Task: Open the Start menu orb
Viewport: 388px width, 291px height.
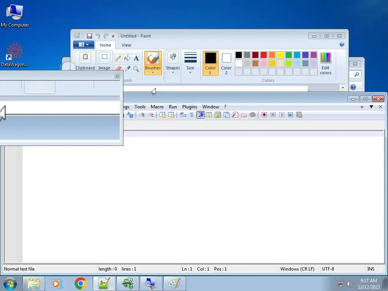Action: pyautogui.click(x=10, y=283)
